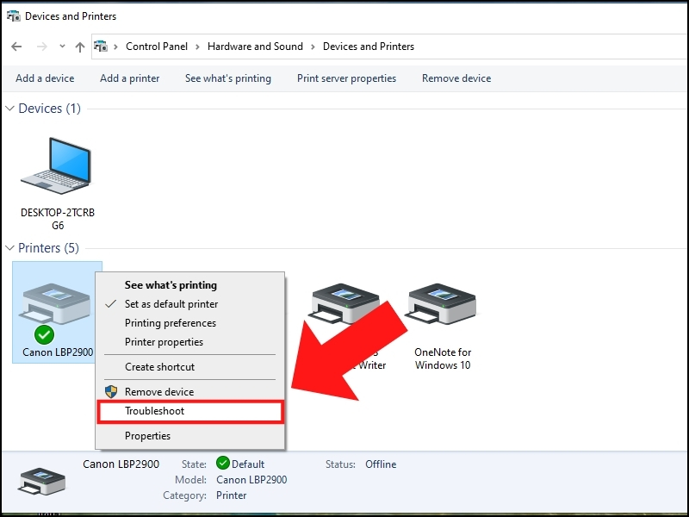Expand chevron before Control Panel breadcrumb

point(115,47)
